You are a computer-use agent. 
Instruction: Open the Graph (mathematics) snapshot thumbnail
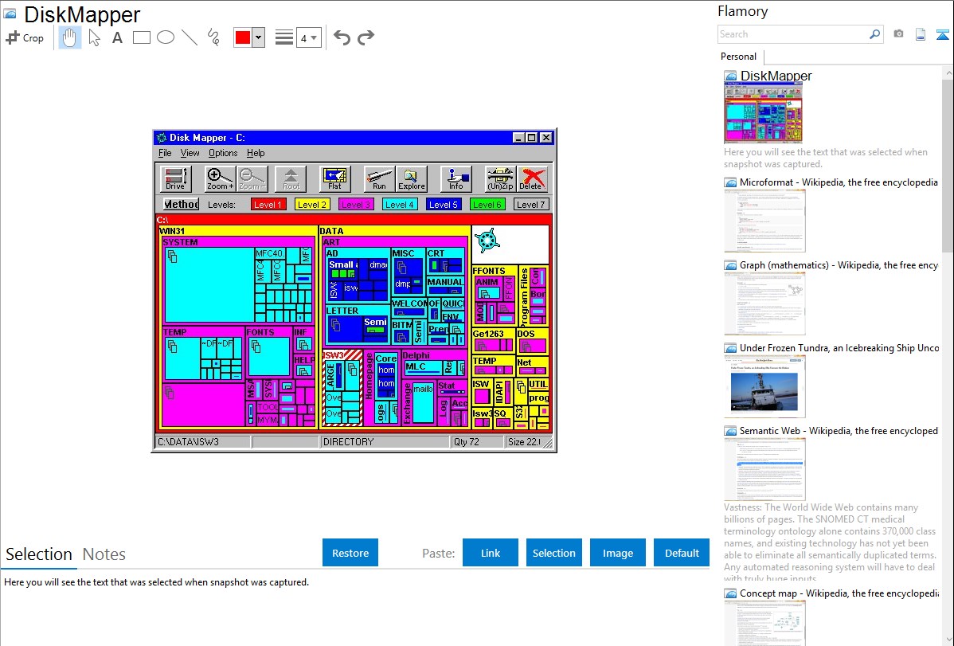(x=764, y=303)
